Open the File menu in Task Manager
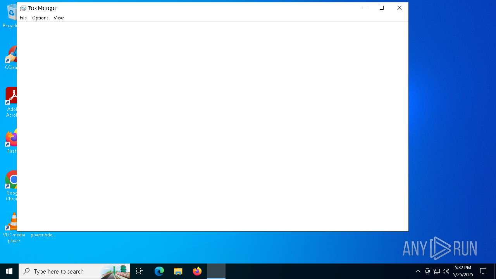Viewport: 496px width, 279px height. tap(23, 18)
